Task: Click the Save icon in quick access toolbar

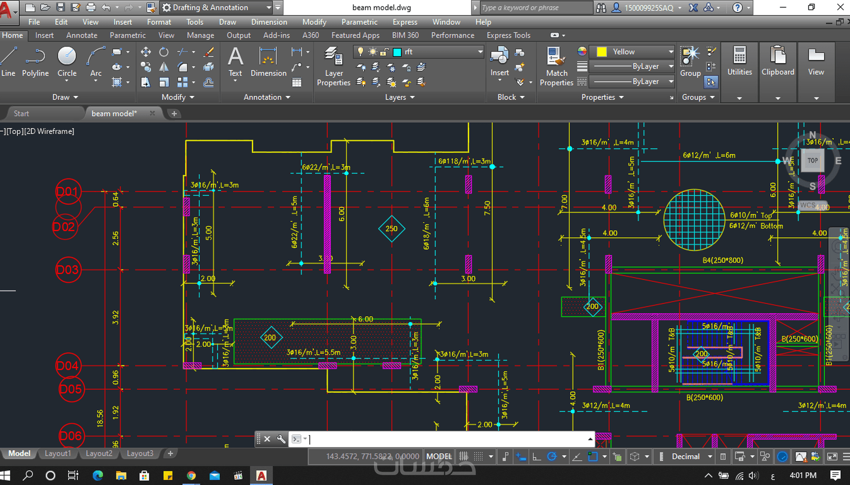Action: coord(60,7)
